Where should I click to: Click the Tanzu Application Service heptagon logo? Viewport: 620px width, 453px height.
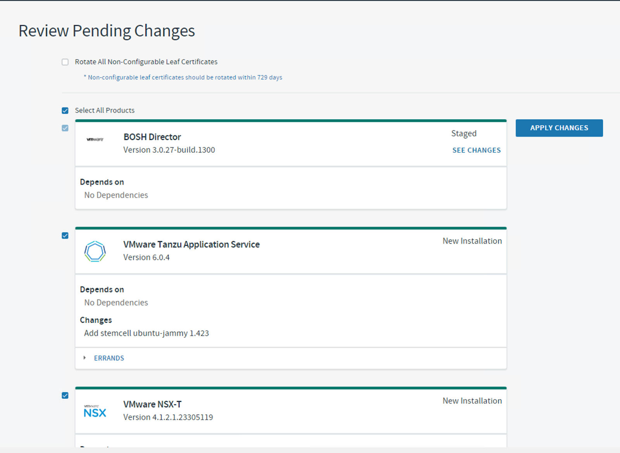(95, 251)
